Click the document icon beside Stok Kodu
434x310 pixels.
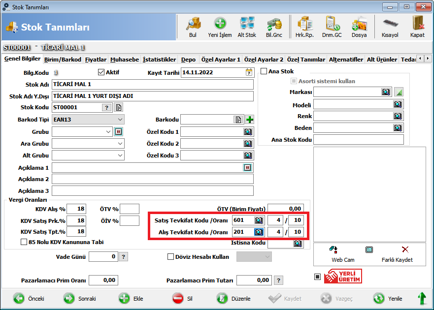coord(119,108)
